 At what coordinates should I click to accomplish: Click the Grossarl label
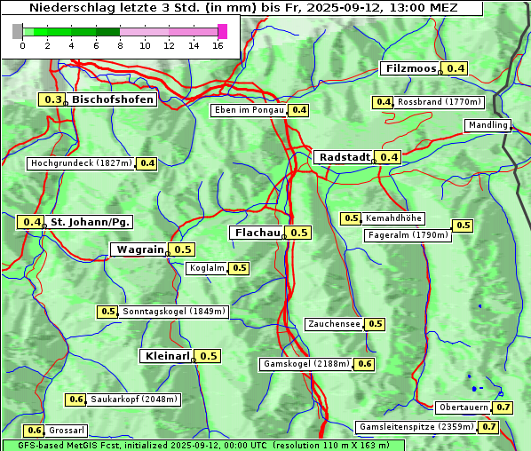pyautogui.click(x=66, y=431)
